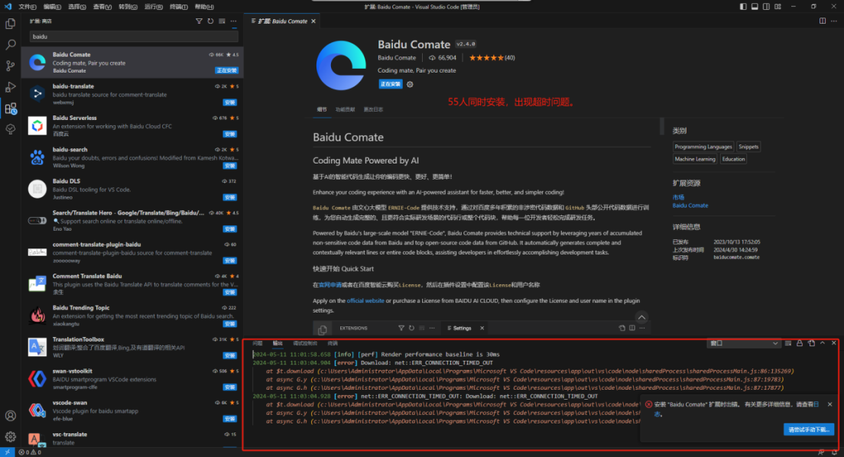Toggle secondary side bar layout button

(766, 6)
